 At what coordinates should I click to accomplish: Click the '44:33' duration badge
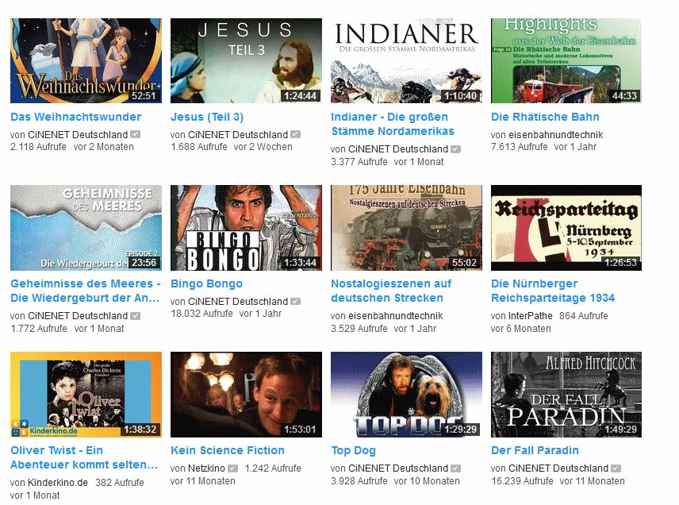click(624, 95)
